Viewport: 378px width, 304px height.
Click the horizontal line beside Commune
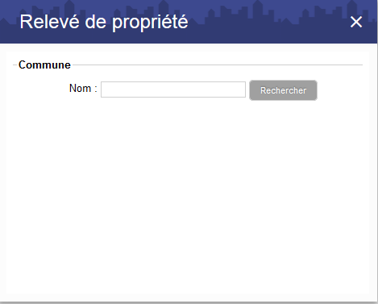click(x=218, y=65)
